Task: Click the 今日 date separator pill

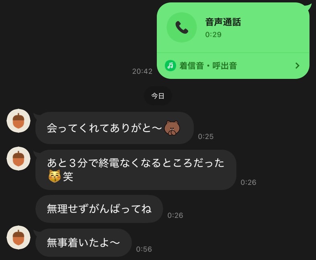Action: (158, 96)
